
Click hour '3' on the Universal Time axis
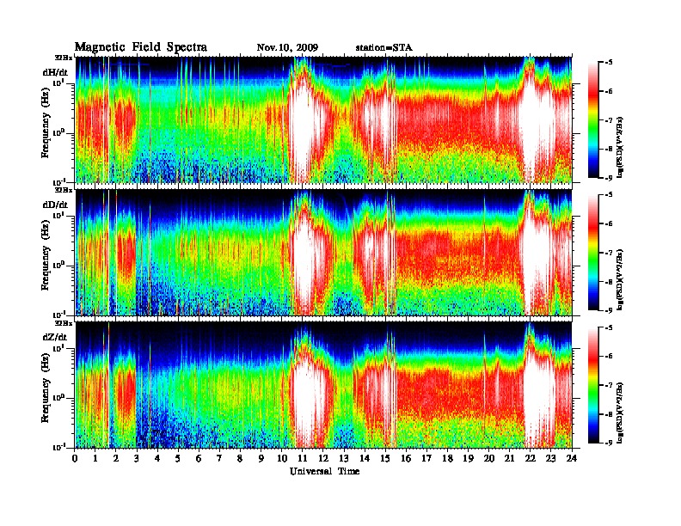point(137,459)
